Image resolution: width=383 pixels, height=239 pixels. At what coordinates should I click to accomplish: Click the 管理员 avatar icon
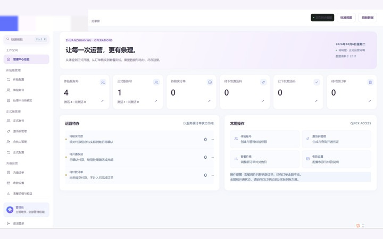(x=10, y=210)
